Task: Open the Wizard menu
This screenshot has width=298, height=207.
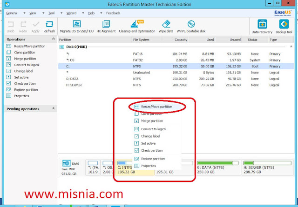Action: coord(71,13)
